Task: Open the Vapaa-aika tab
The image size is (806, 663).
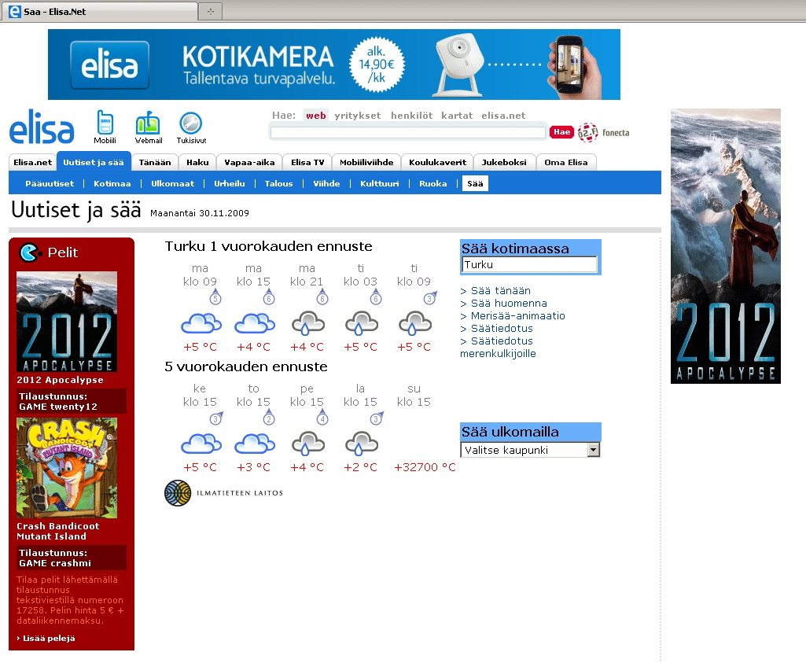Action: click(x=249, y=163)
